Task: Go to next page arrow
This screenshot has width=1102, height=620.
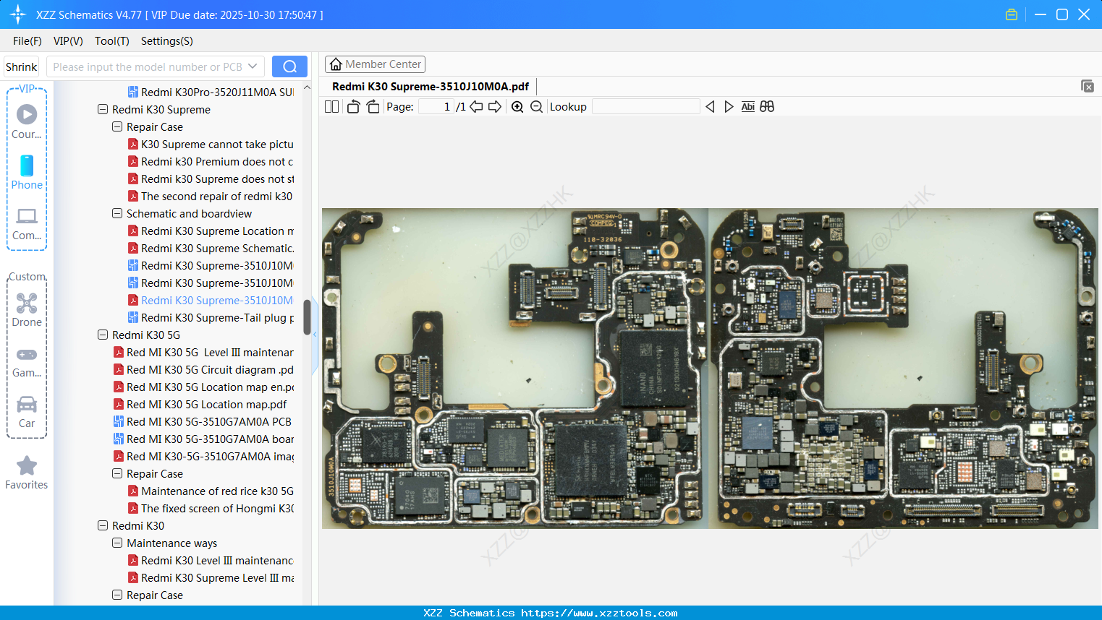Action: coord(495,107)
